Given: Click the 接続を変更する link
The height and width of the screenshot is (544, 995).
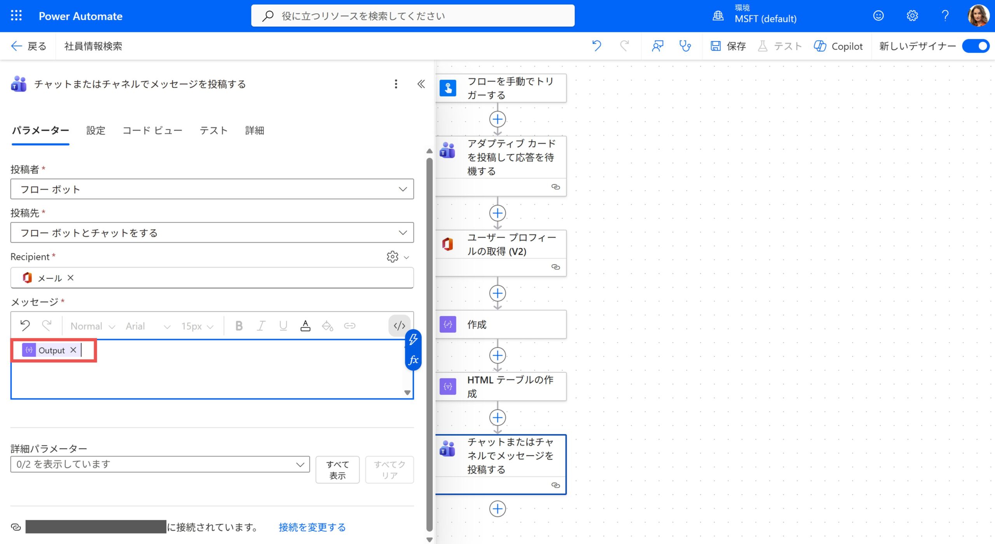Looking at the screenshot, I should (x=312, y=527).
